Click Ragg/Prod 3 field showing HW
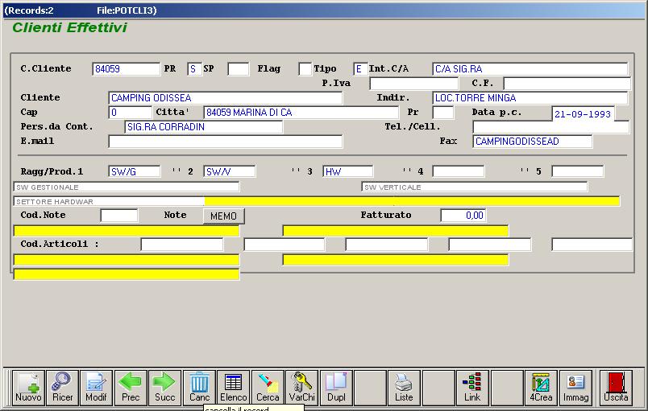This screenshot has height=411, width=648. pyautogui.click(x=348, y=171)
